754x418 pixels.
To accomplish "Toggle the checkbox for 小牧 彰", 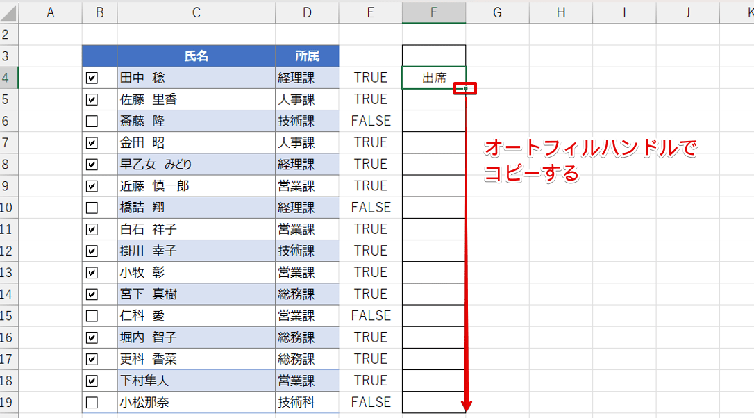I will pos(92,273).
